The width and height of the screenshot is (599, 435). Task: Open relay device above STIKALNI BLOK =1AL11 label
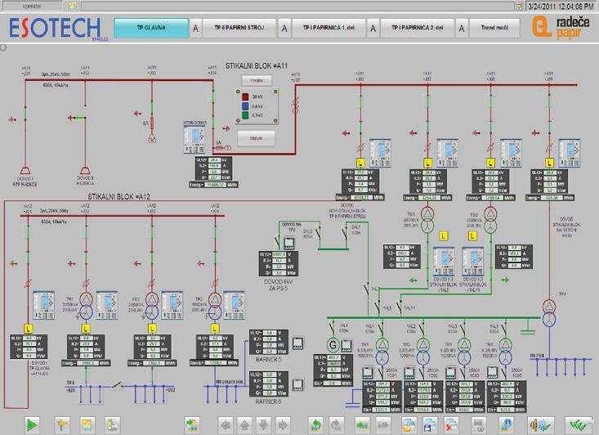[x=473, y=262]
